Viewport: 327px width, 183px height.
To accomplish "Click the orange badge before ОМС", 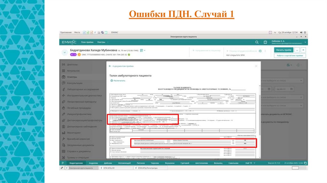I will [x=79, y=55].
